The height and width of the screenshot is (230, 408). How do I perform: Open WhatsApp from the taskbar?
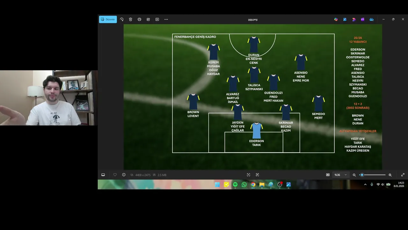tap(244, 184)
